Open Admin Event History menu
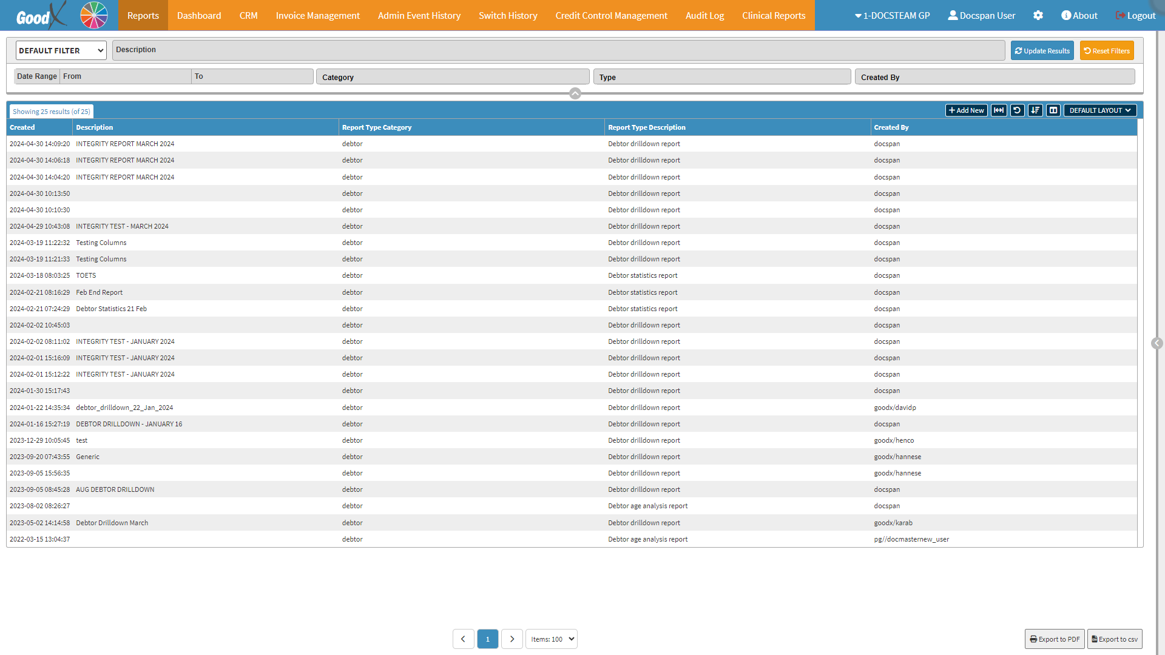This screenshot has width=1165, height=655. 419,15
